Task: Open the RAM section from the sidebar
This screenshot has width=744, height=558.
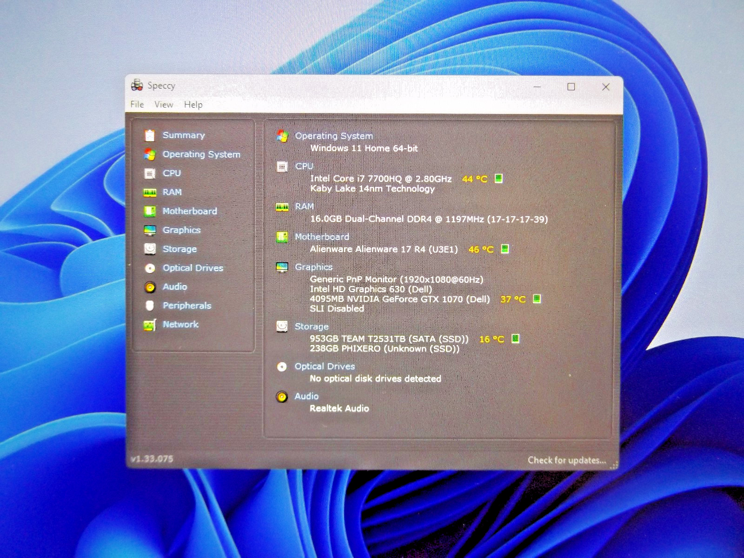Action: pyautogui.click(x=172, y=193)
